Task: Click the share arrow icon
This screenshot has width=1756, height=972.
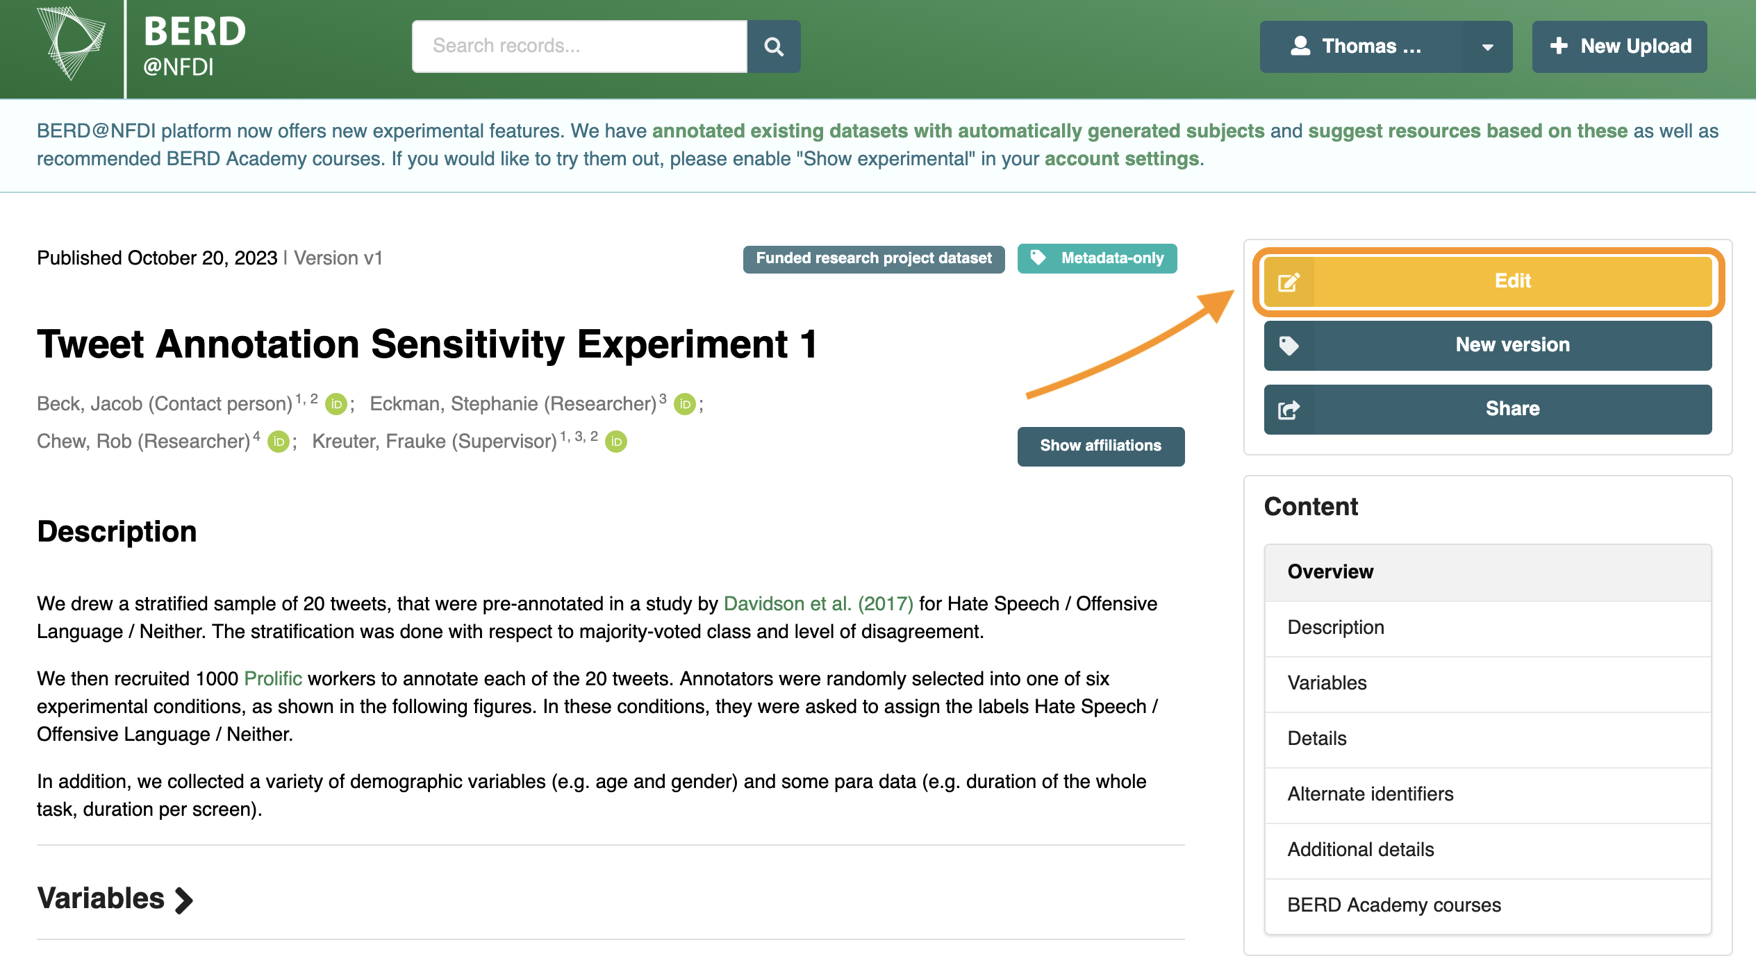Action: tap(1289, 410)
